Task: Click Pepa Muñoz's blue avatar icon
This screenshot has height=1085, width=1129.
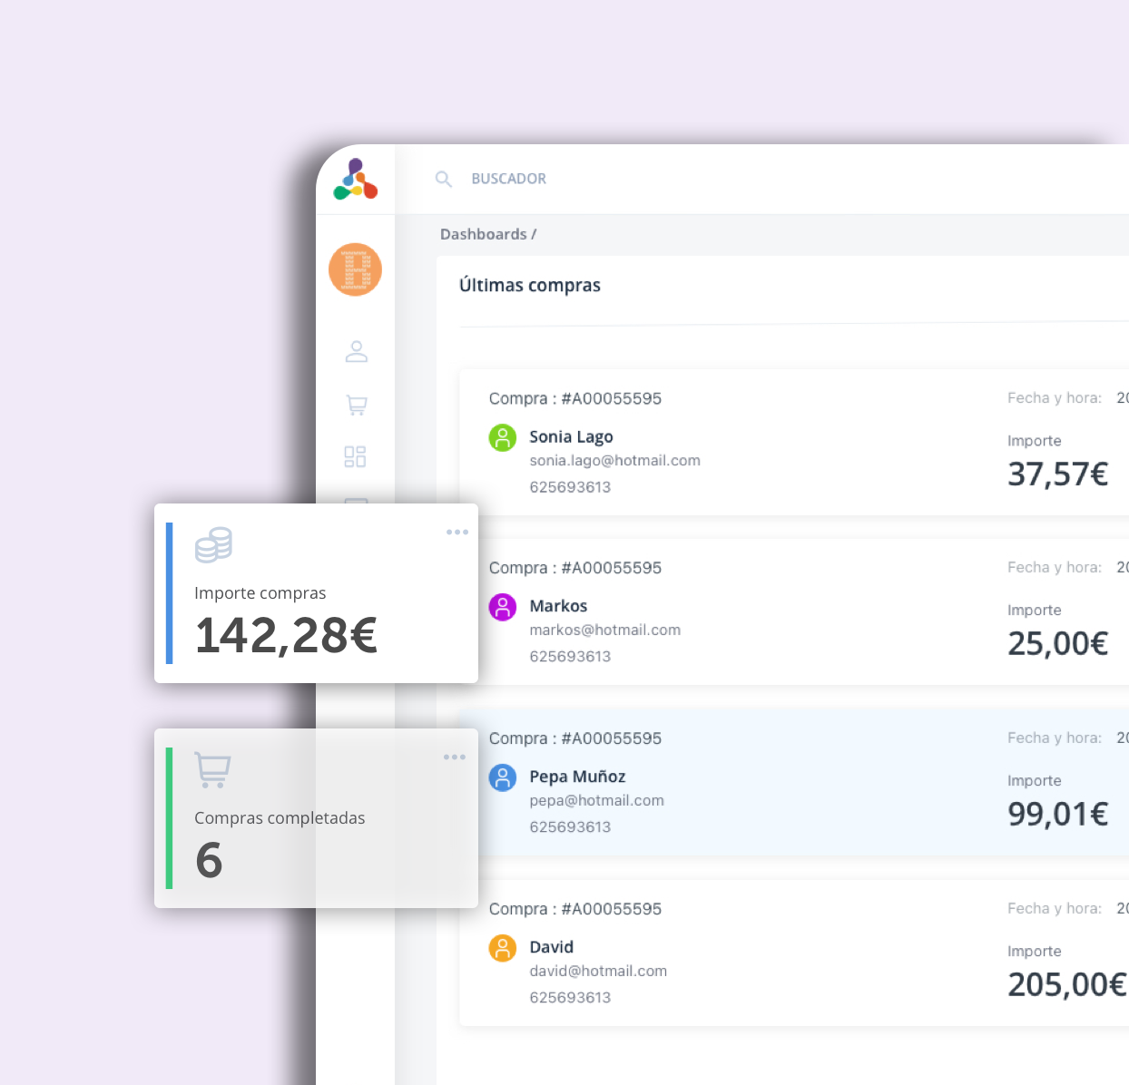Action: (503, 777)
